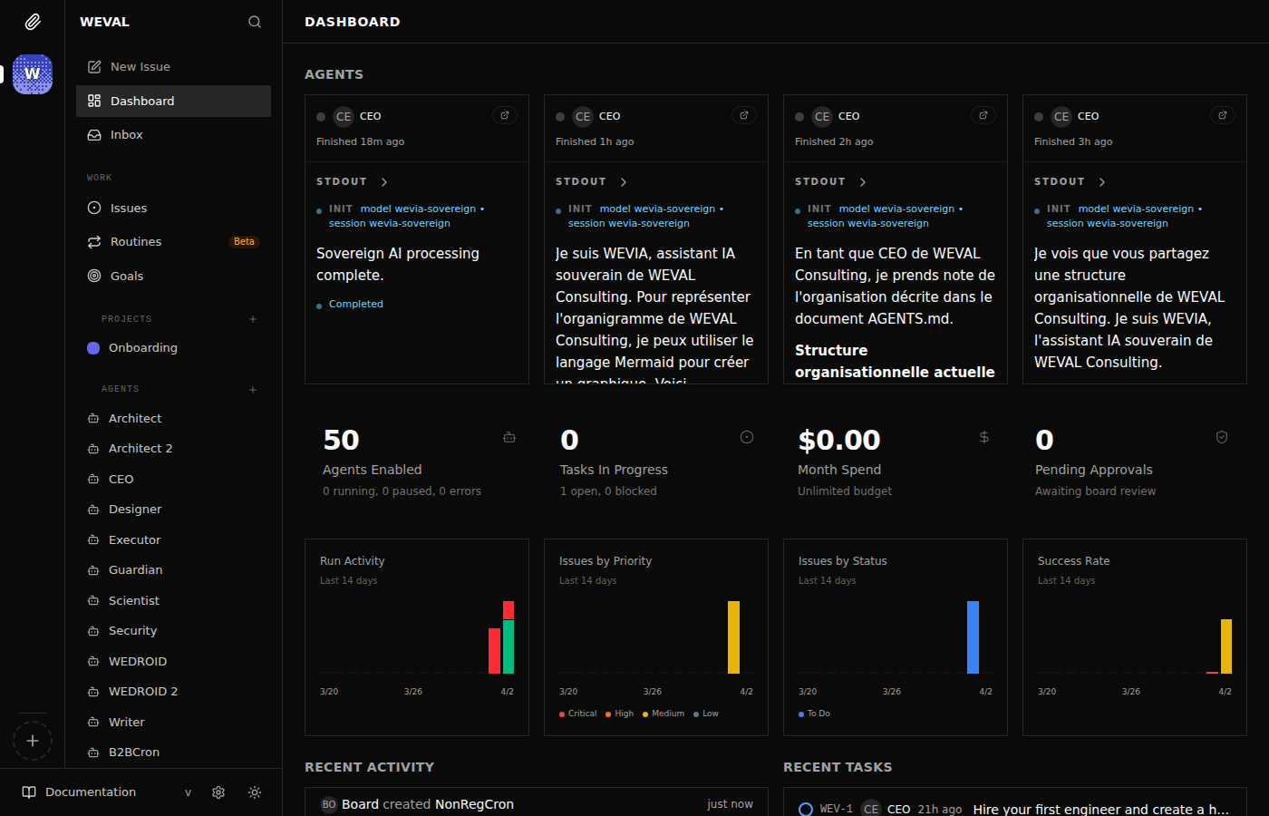Select the W workspace avatar
The width and height of the screenshot is (1269, 816).
(33, 74)
